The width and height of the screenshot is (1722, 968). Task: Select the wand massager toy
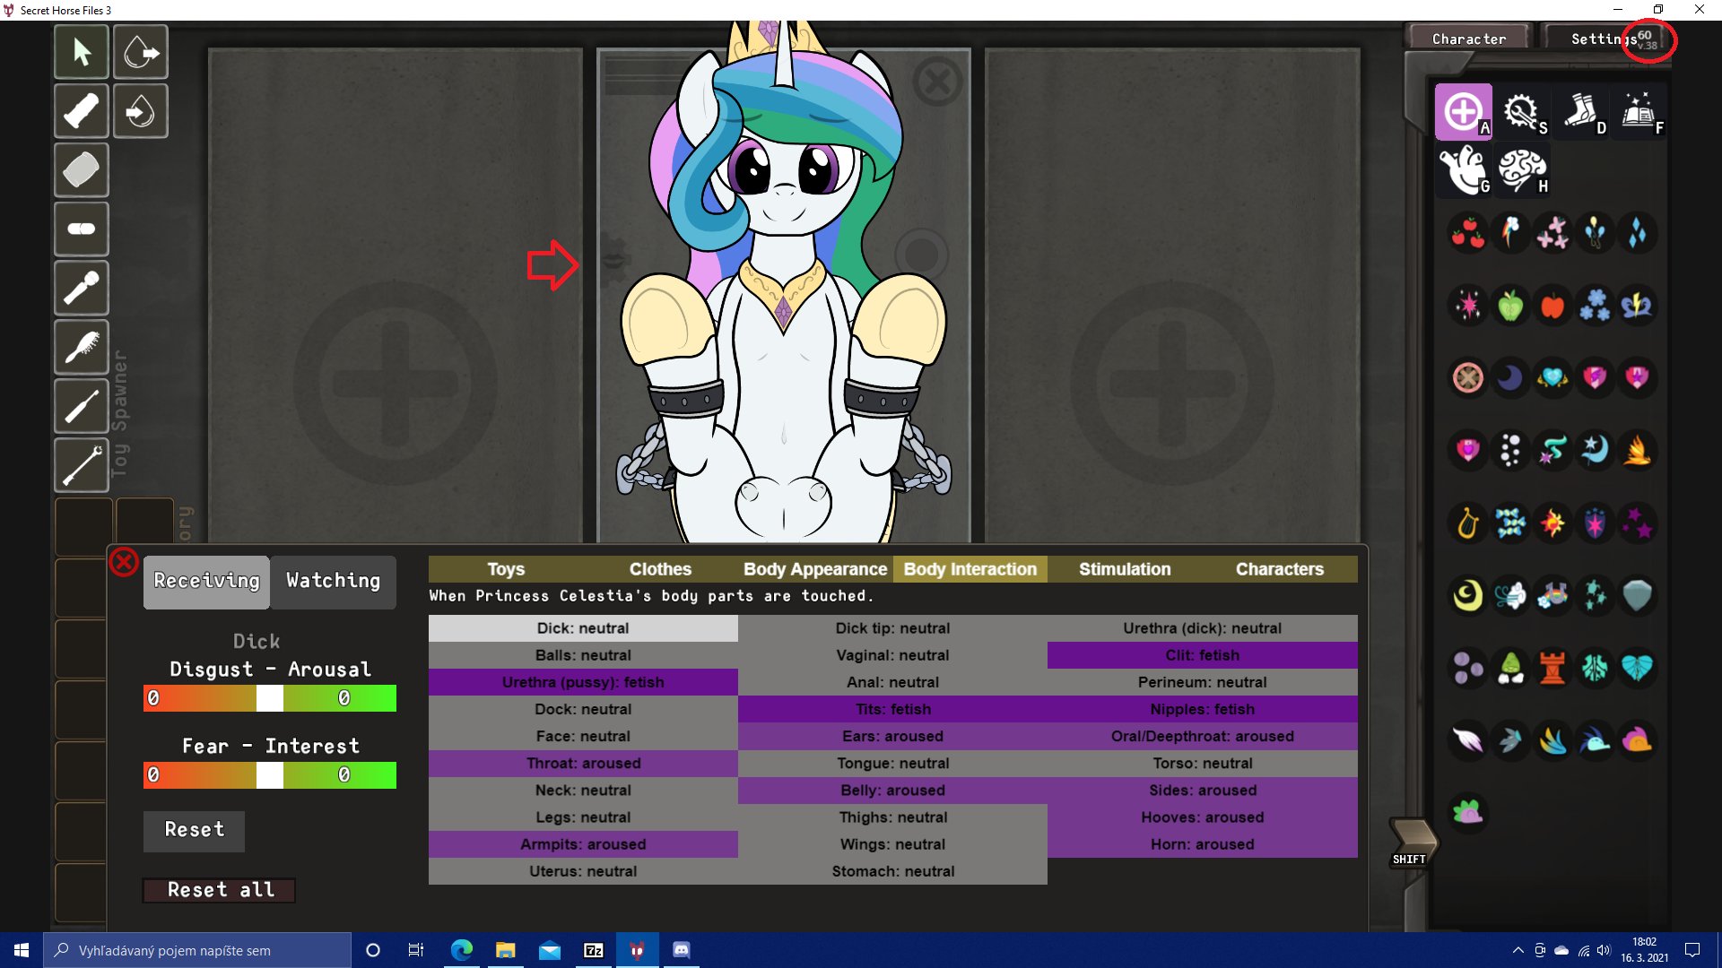click(x=82, y=289)
